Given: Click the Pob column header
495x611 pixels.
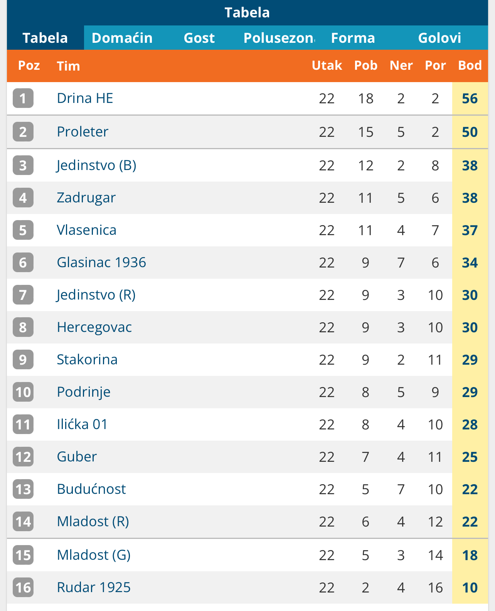Looking at the screenshot, I should pyautogui.click(x=365, y=66).
